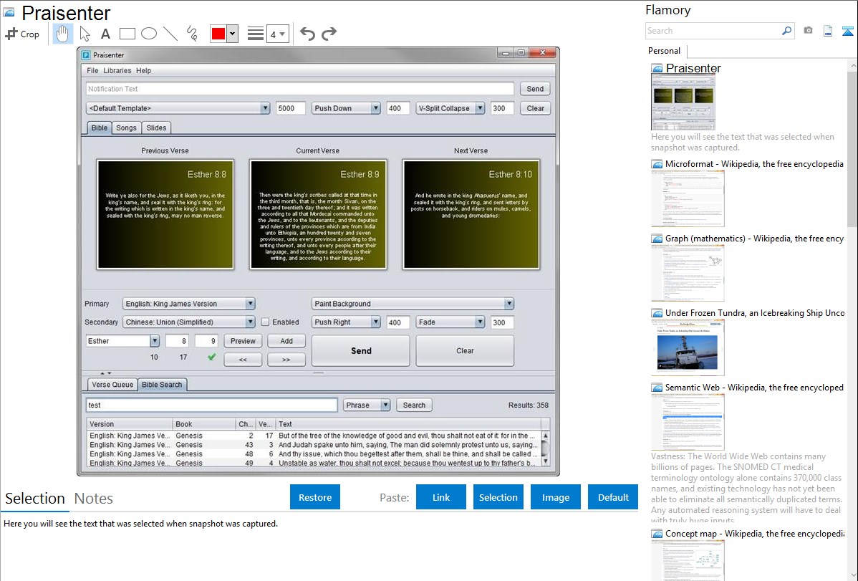Open the Notes tab

pos(94,499)
